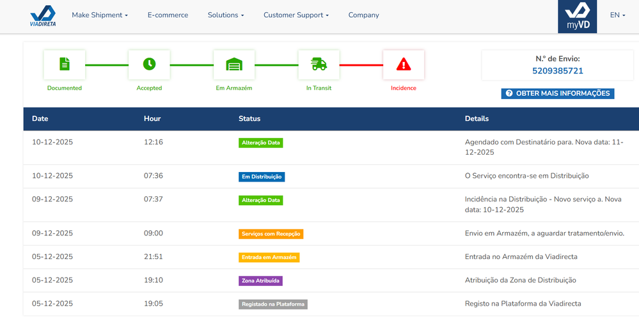Click the purple Zona Atribuída status badge
The height and width of the screenshot is (321, 639).
(260, 281)
